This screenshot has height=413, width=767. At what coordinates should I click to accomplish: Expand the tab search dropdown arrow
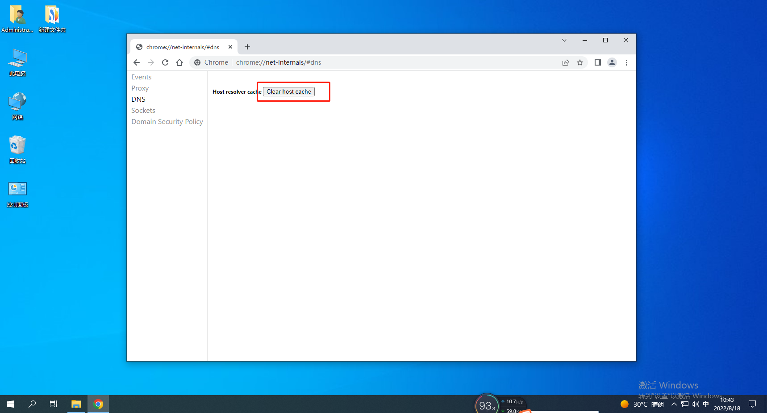tap(564, 40)
